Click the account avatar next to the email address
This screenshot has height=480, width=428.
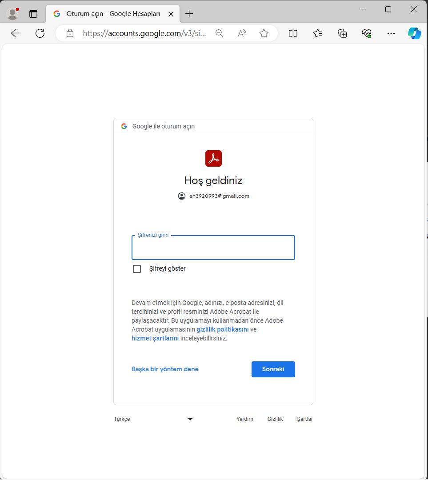(x=181, y=196)
